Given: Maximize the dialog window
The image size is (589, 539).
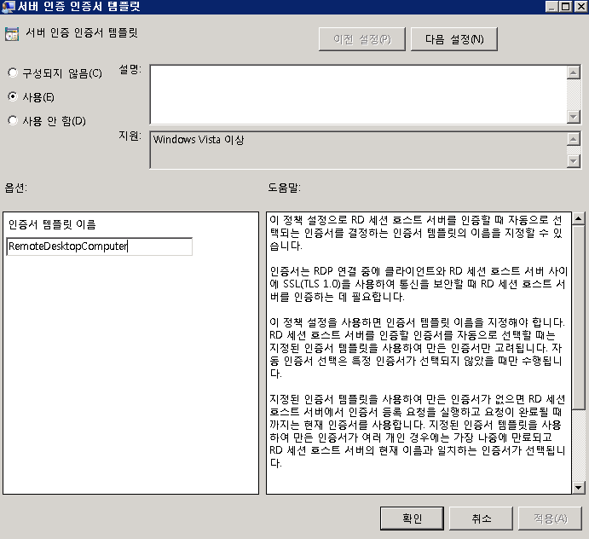Looking at the screenshot, I should click(x=565, y=6).
